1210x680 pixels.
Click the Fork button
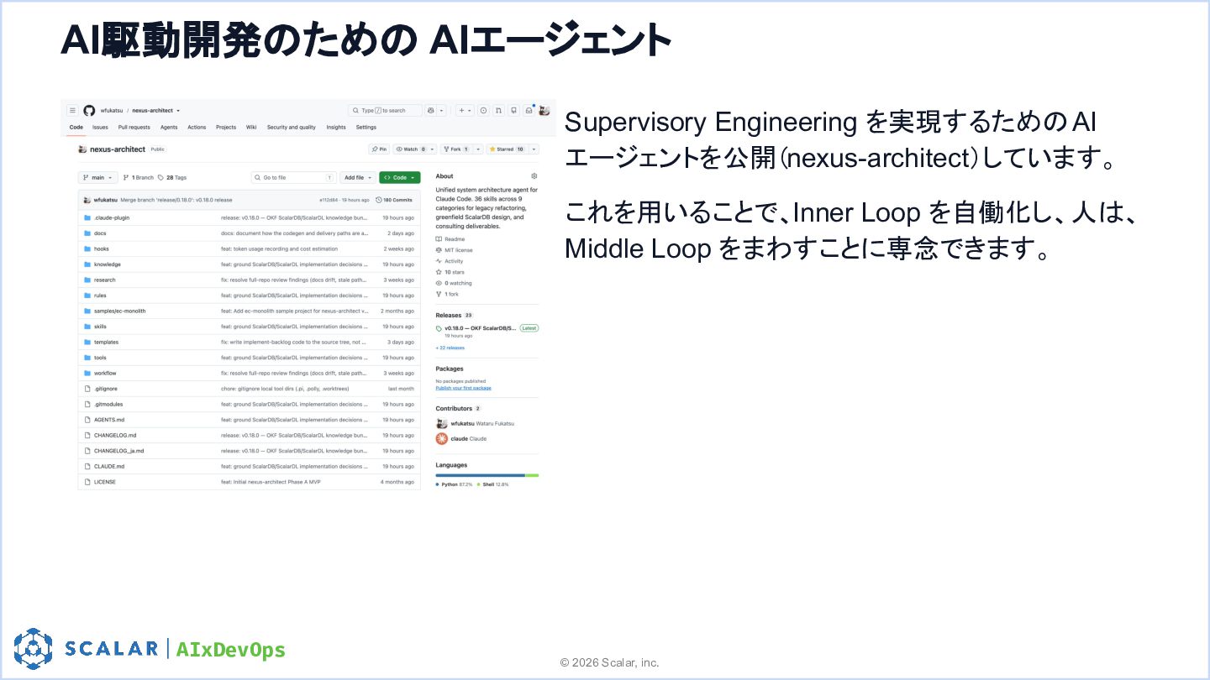tap(456, 149)
